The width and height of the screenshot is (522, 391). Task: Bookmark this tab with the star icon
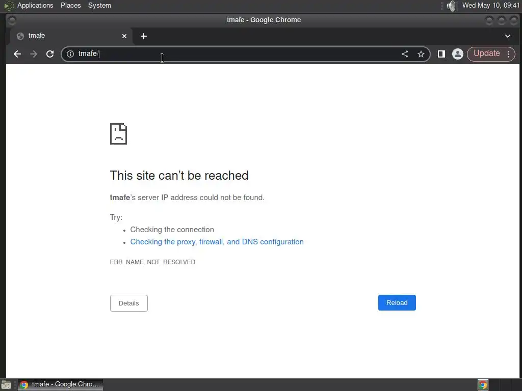click(x=421, y=54)
